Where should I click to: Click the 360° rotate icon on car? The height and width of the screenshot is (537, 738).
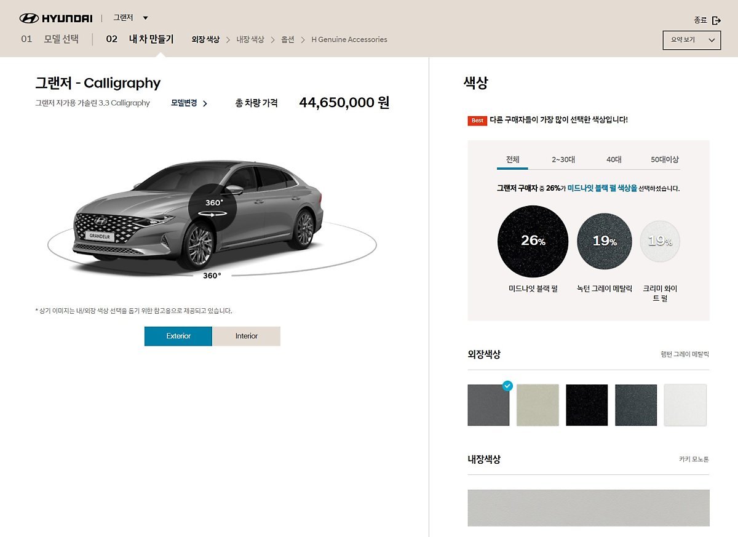coord(213,208)
